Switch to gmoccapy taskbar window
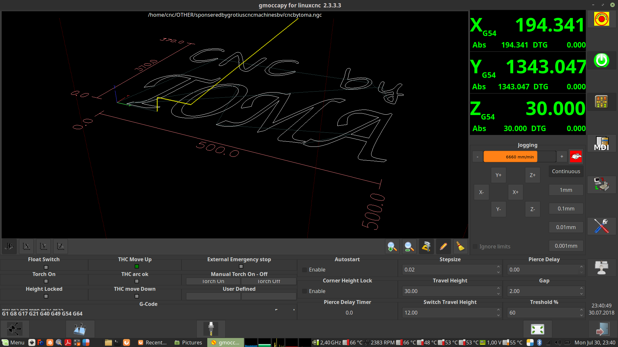Viewport: 618px width, 347px height. click(225, 343)
